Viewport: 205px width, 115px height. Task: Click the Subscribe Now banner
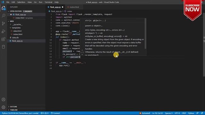tap(193, 10)
